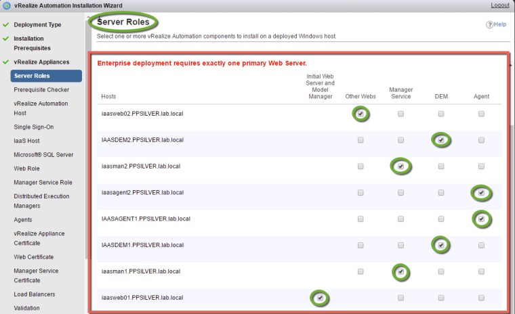Check Manager Service for iaasweb02
This screenshot has height=314, width=515.
tap(400, 114)
